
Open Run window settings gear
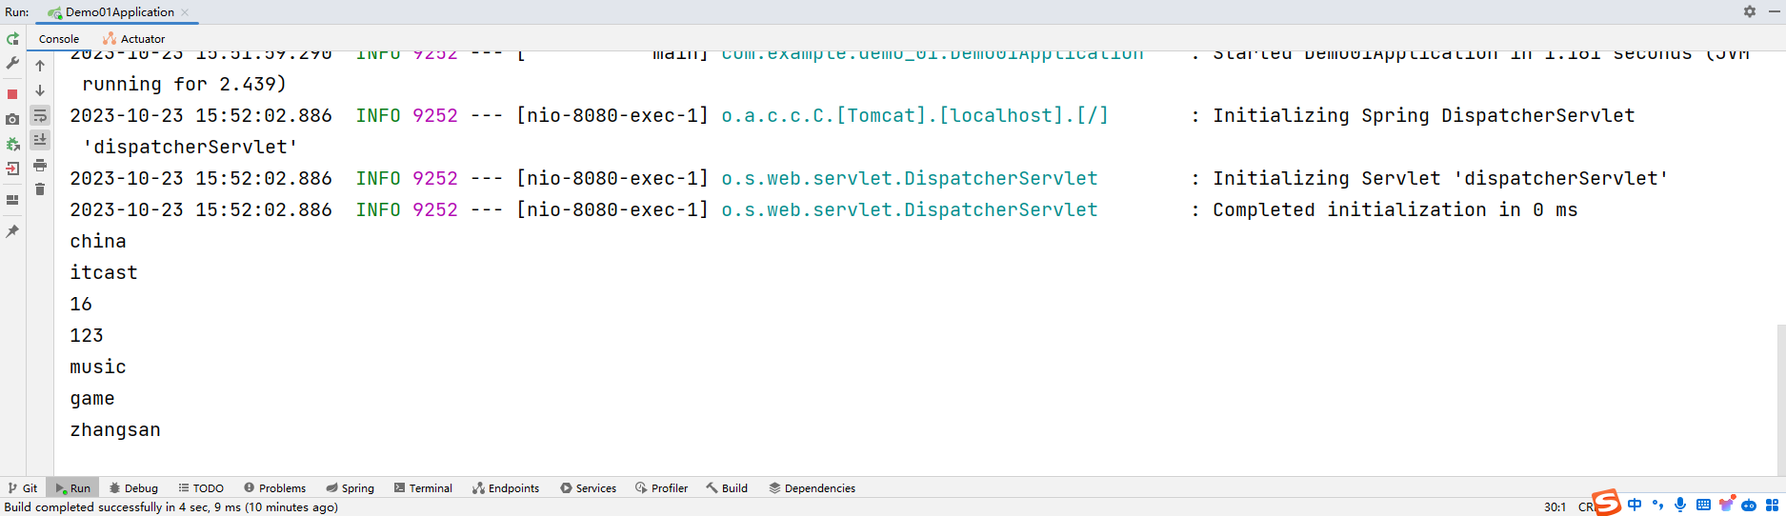(1750, 11)
